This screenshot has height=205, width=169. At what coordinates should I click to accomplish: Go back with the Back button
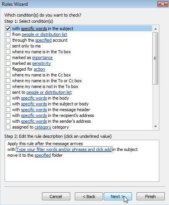point(89,197)
